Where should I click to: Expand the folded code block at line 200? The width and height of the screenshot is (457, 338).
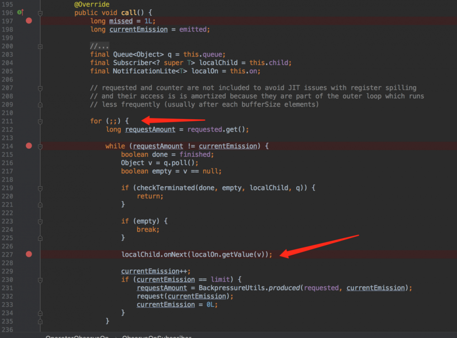coord(40,46)
